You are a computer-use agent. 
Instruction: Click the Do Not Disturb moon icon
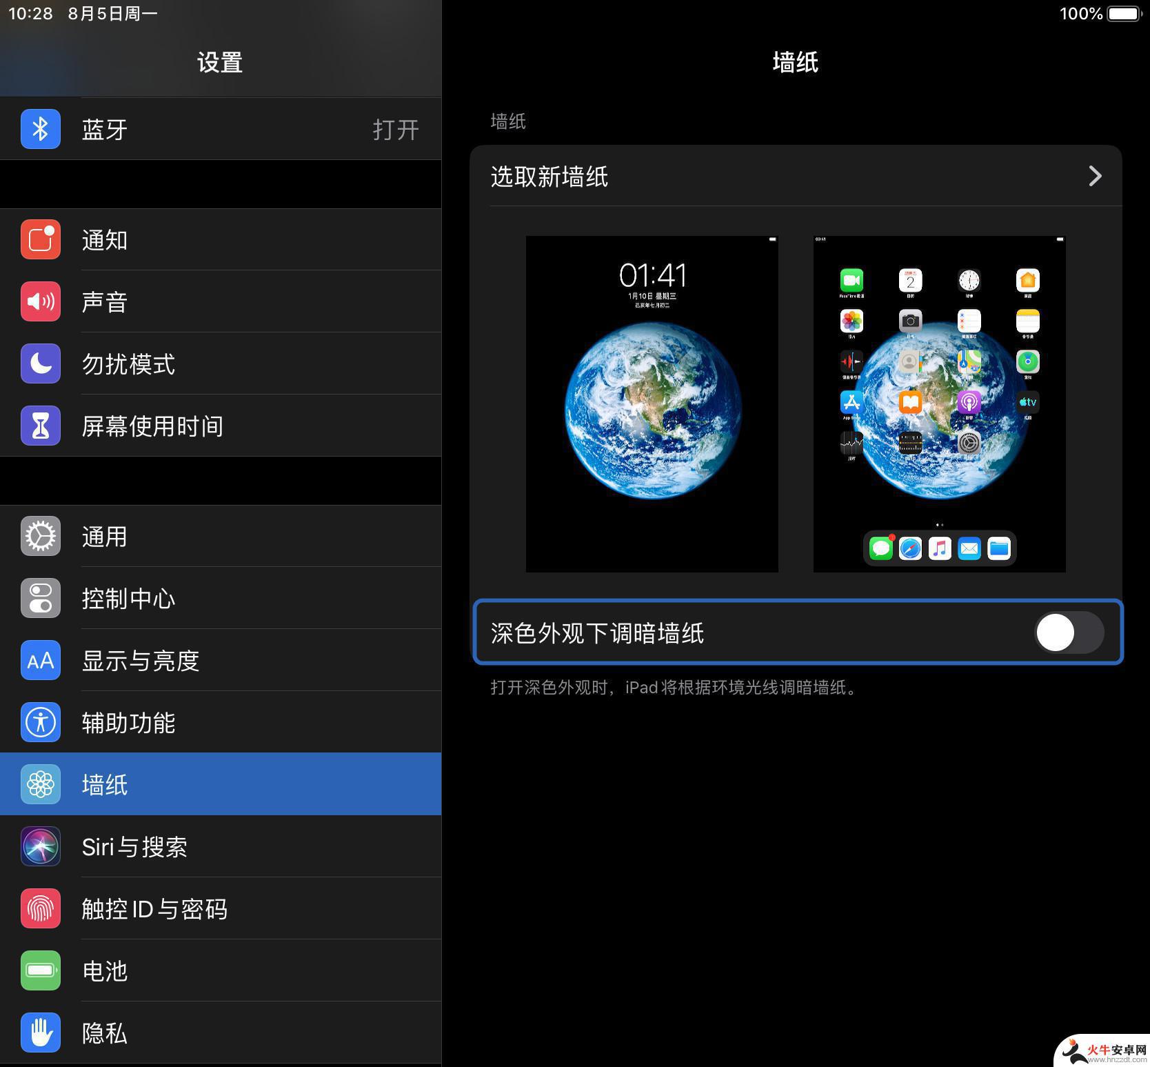tap(41, 363)
